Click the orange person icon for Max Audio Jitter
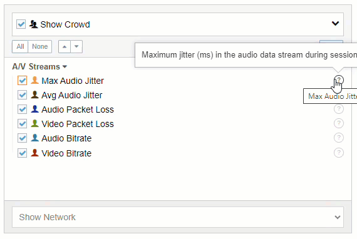The height and width of the screenshot is (239, 357). (34, 80)
